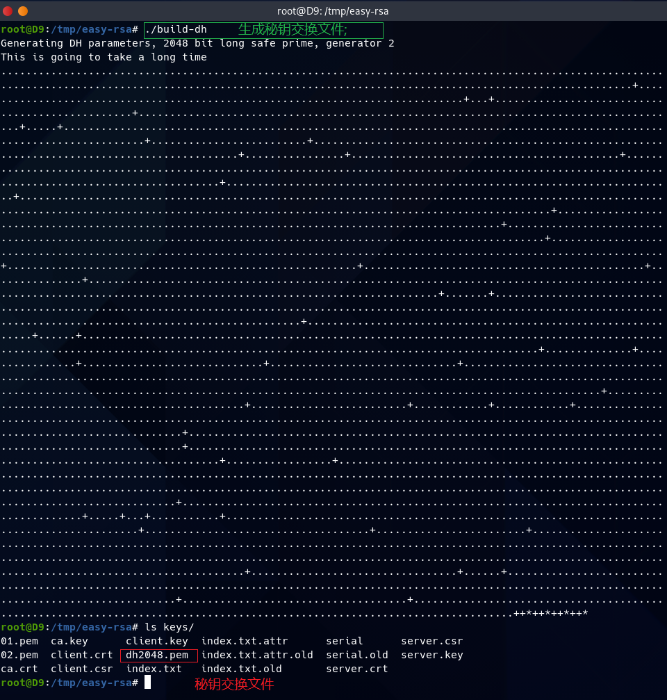Click the 01.pem file name
Image resolution: width=667 pixels, height=700 pixels.
coord(19,641)
